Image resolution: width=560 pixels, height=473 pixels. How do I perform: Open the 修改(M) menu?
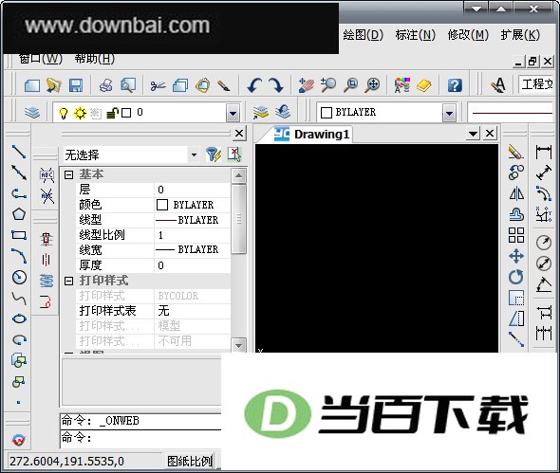click(x=468, y=35)
